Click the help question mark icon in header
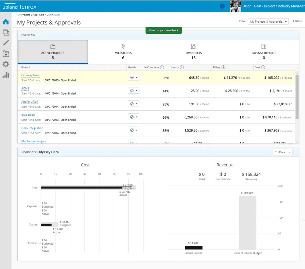This screenshot has height=269, width=305. (222, 6)
